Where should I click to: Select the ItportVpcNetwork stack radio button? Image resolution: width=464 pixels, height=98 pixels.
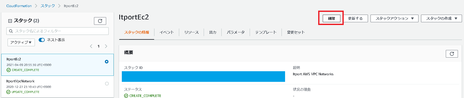pos(107,84)
